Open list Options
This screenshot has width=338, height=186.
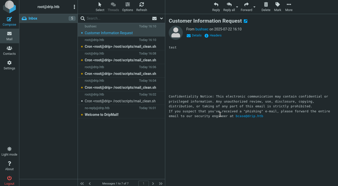[128, 7]
